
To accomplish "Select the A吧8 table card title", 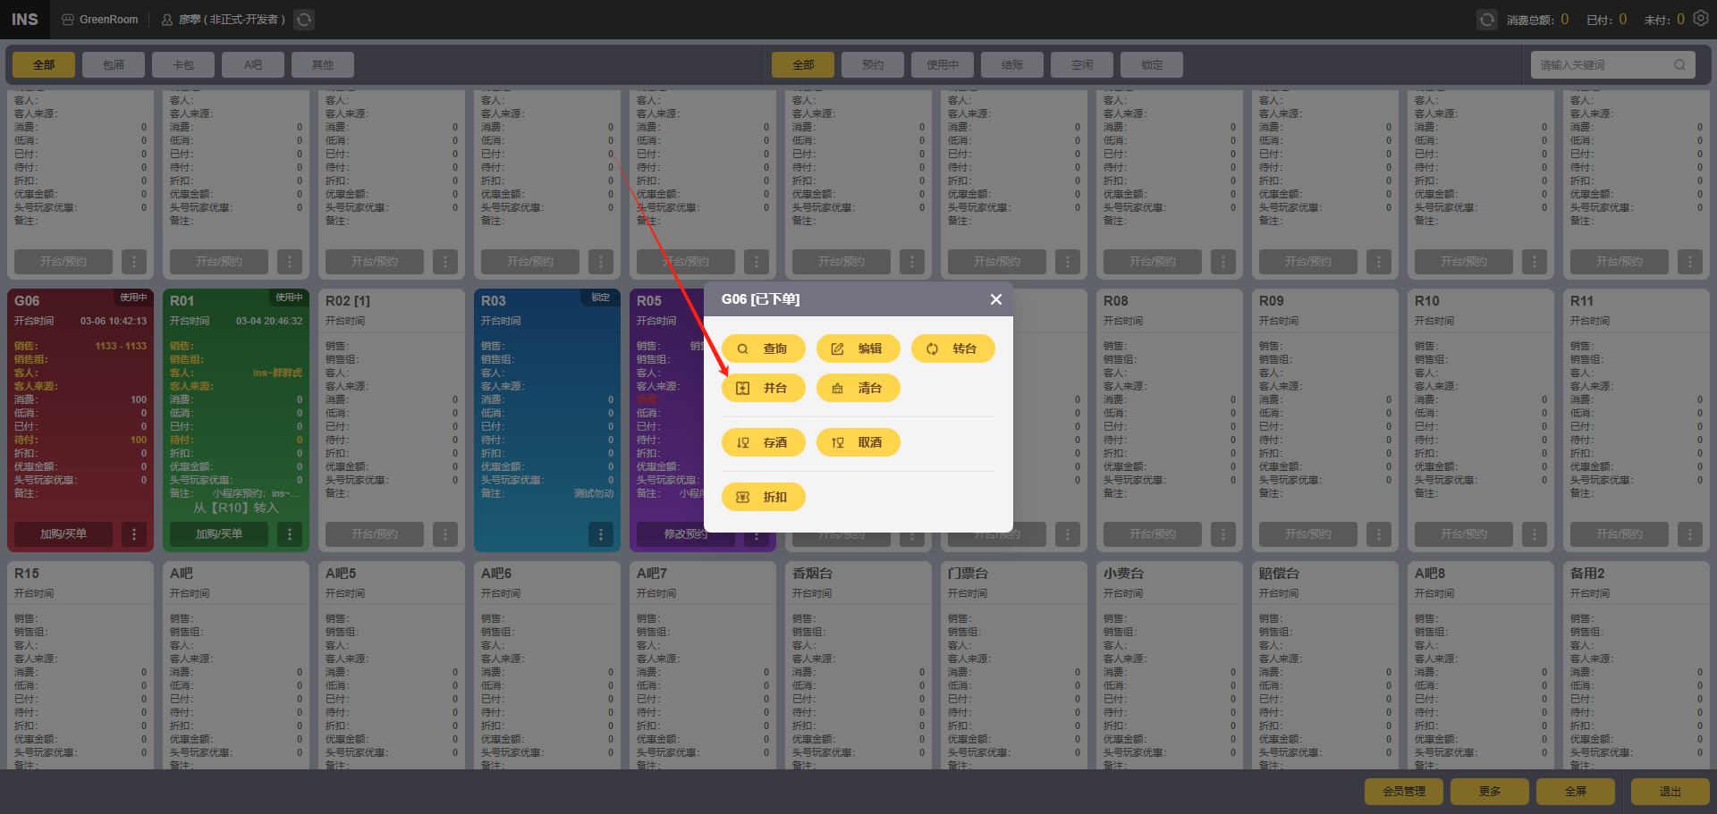I will point(1430,574).
